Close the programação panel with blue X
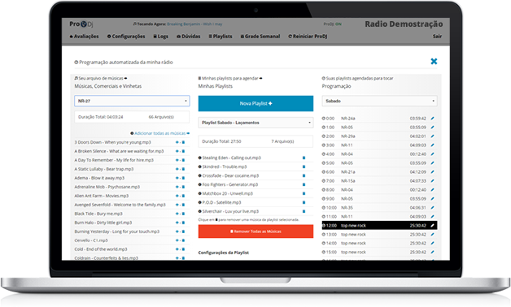The image size is (511, 307). [x=434, y=61]
